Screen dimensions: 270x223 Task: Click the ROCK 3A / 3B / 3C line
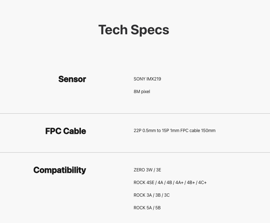[151, 195]
